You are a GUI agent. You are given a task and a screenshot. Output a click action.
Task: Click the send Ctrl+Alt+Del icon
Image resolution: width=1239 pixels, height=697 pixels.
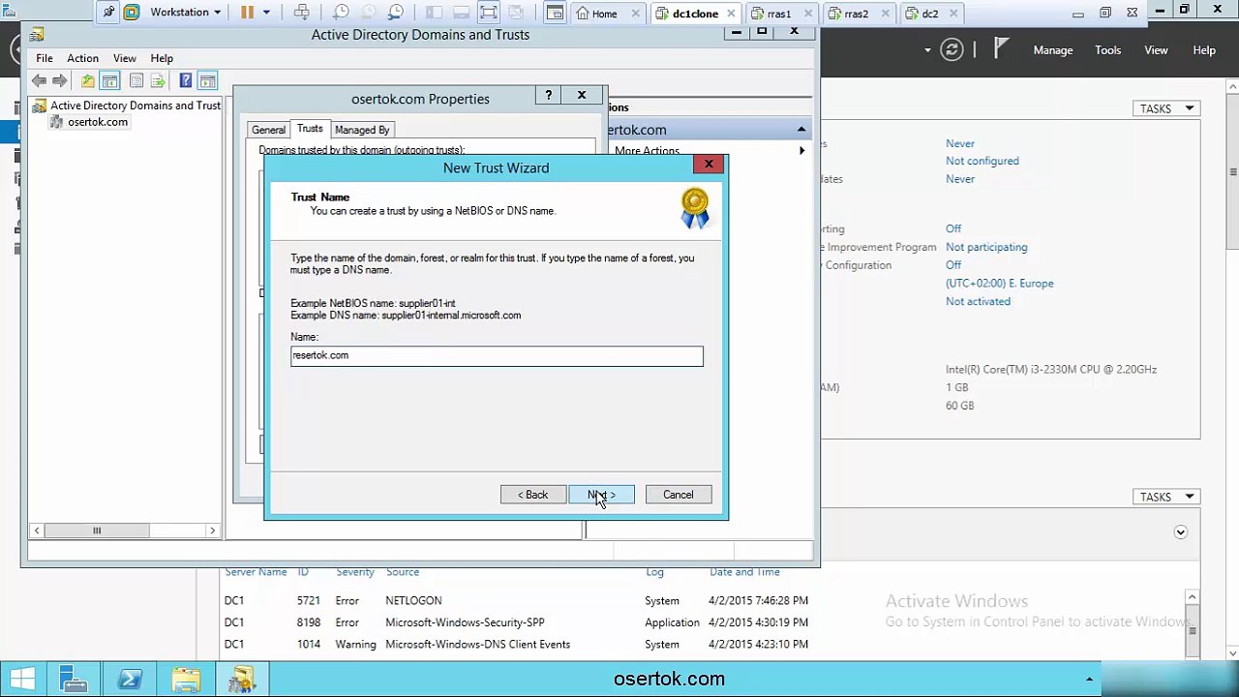pyautogui.click(x=302, y=13)
